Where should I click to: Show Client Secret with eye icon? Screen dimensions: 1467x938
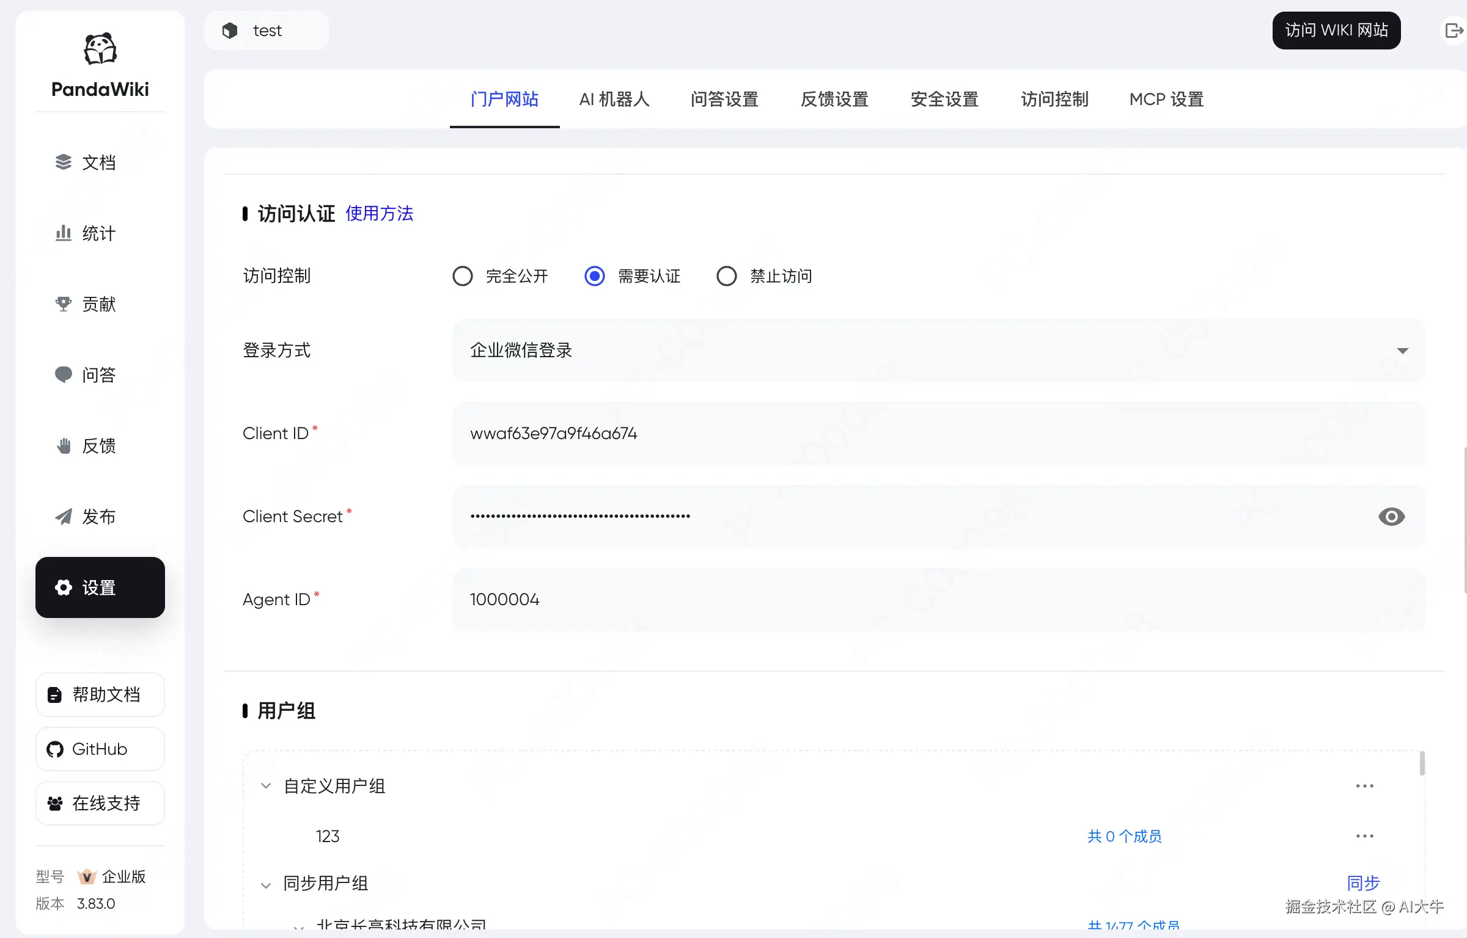click(1391, 517)
